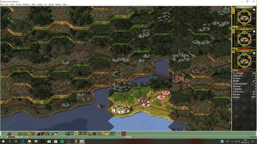Open the Reinforce menu
This screenshot has width=257, height=144.
click(x=26, y=4)
